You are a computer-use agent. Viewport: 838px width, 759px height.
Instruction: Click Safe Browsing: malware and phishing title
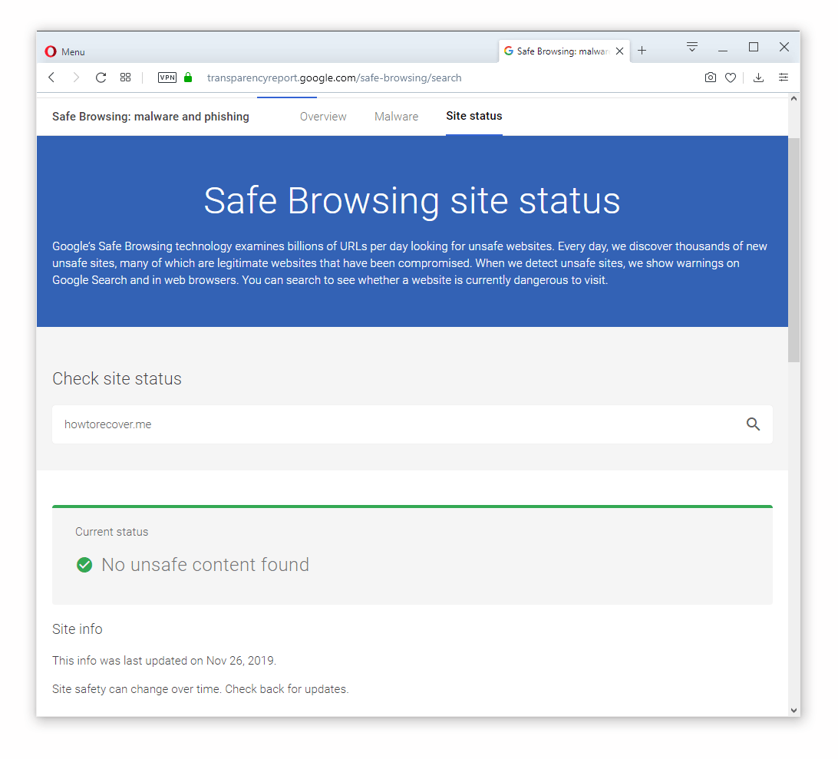click(x=150, y=117)
